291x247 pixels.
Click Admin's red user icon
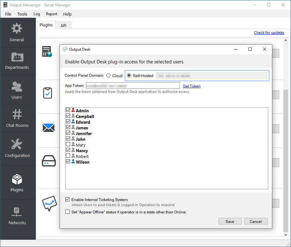click(73, 110)
